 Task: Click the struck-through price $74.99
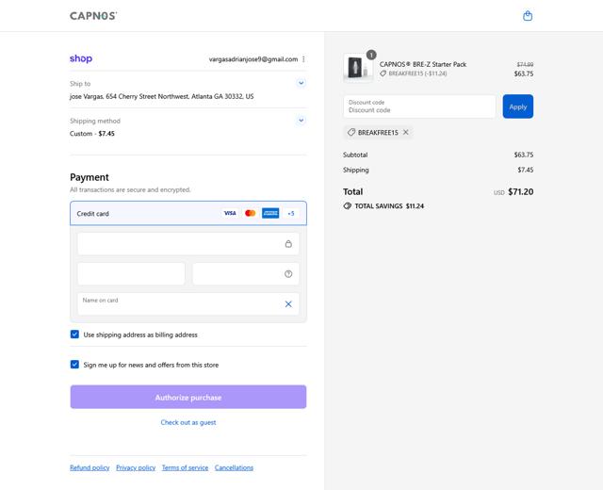tap(525, 64)
